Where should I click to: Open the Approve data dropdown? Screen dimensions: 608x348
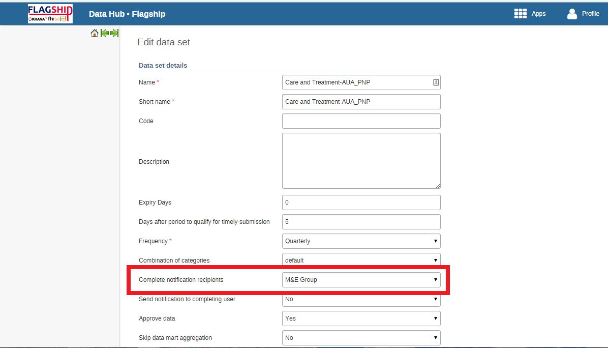[x=361, y=318]
